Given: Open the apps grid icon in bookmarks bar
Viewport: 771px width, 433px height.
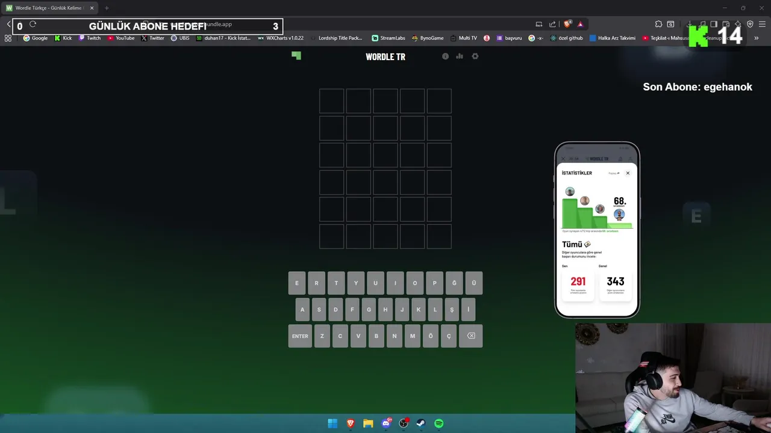Looking at the screenshot, I should [x=8, y=38].
